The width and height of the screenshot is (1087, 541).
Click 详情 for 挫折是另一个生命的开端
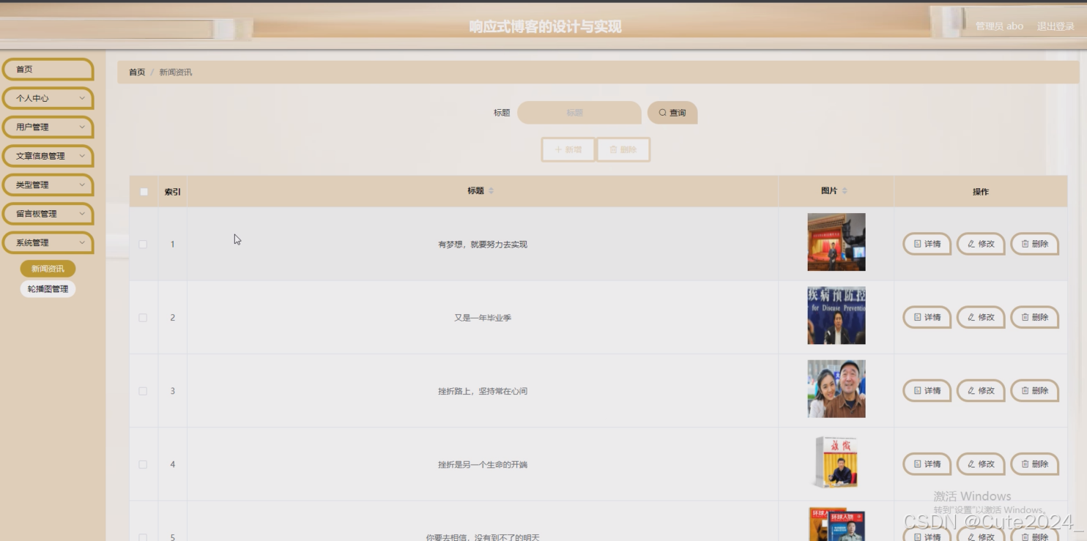pos(927,463)
